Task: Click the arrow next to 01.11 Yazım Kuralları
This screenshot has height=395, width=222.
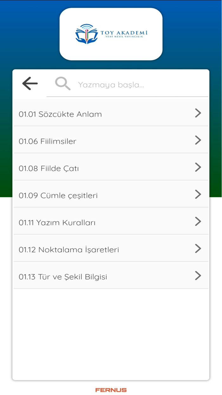Action: point(198,221)
